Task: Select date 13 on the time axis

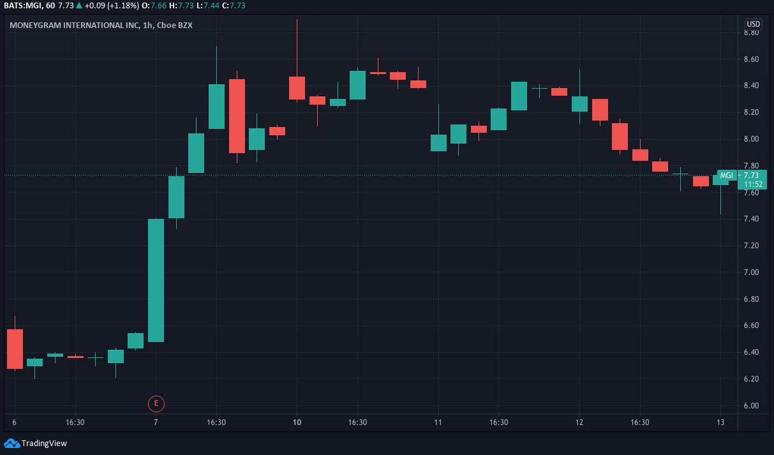Action: click(720, 422)
